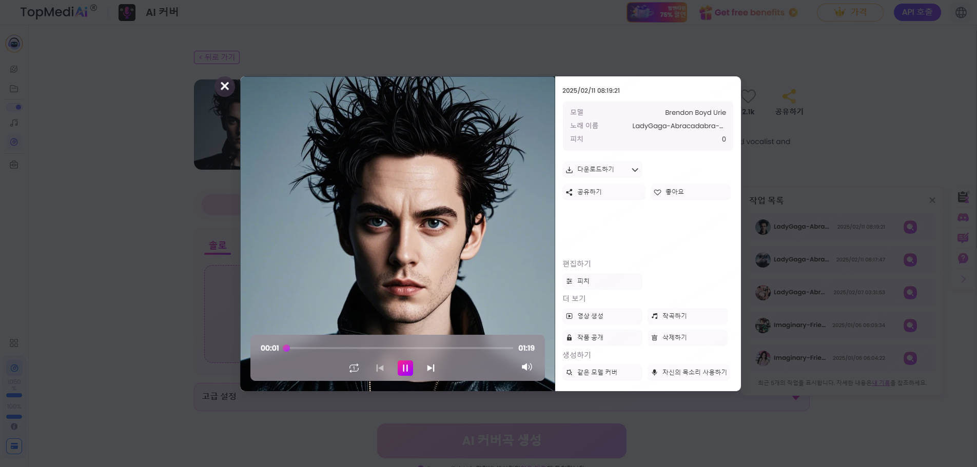This screenshot has height=467, width=977.
Task: Skip to the next track
Action: [431, 368]
